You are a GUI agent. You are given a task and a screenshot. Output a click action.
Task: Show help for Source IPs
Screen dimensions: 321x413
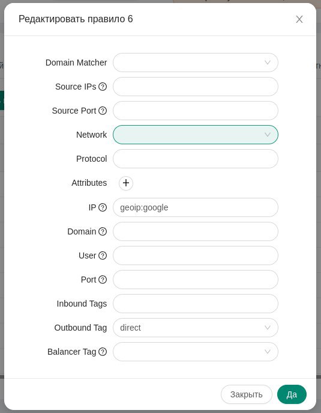pyautogui.click(x=103, y=87)
